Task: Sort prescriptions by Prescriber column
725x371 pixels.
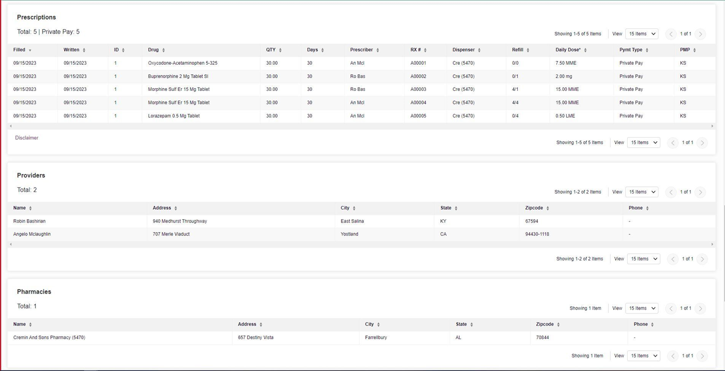Action: (x=365, y=50)
